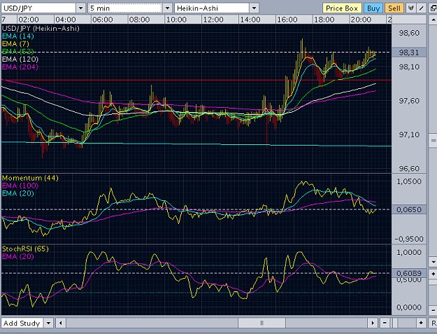This screenshot has height=334, width=437.
Task: Open the 5 min timeframe dropdown arrow
Action: pos(168,8)
